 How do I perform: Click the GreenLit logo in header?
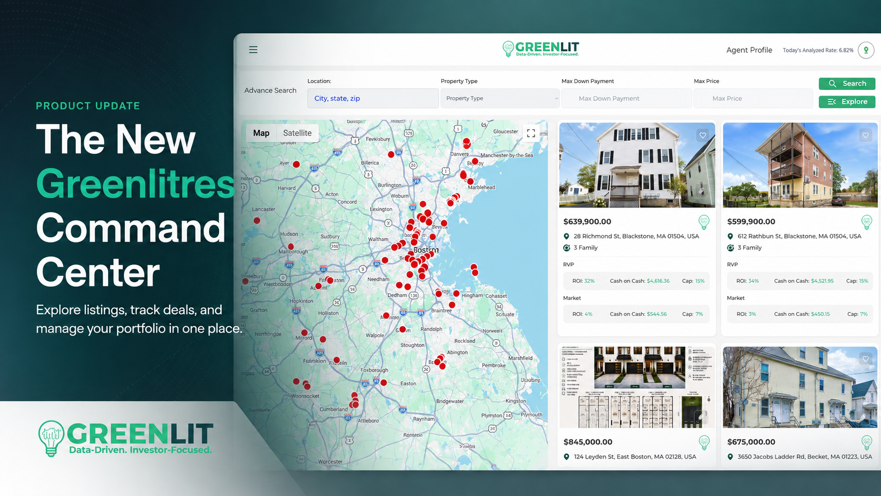tap(541, 48)
